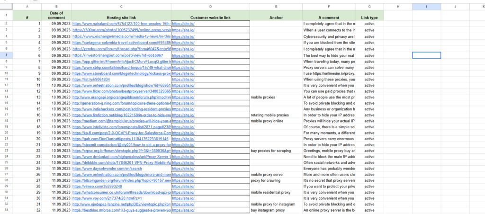Click the 'Hosting site link' header cell
The image size is (485, 214).
[x=121, y=18]
